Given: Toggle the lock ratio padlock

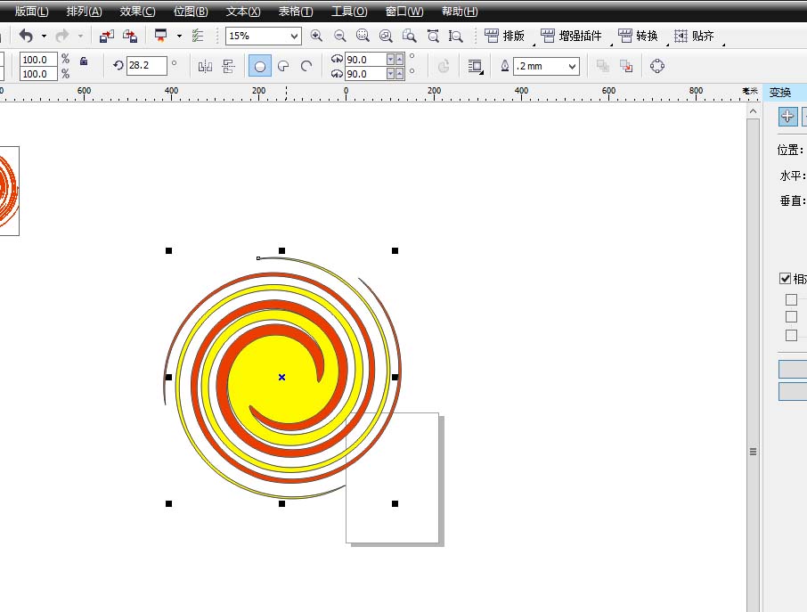Looking at the screenshot, I should [x=84, y=61].
